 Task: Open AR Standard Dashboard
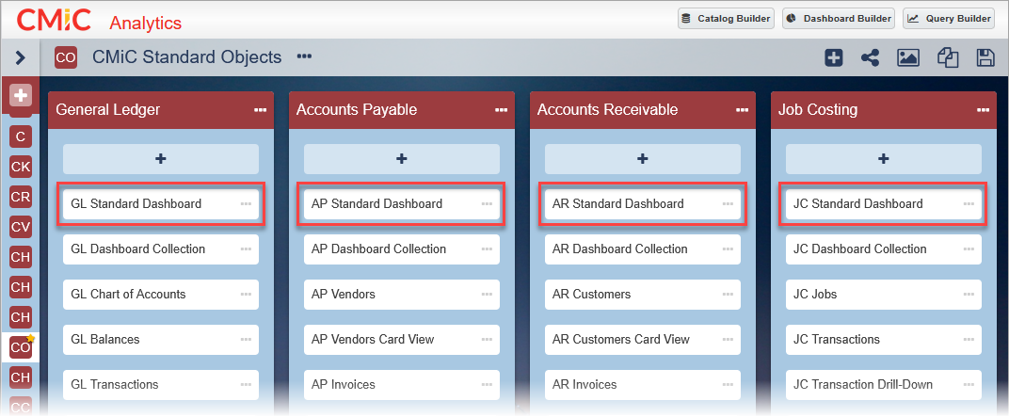pyautogui.click(x=642, y=204)
